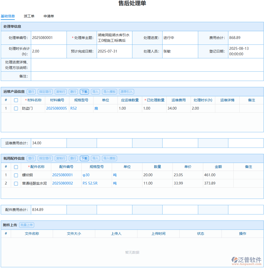
Task: Click 导入模板 in 运维产品信息 section
Action: [109, 92]
